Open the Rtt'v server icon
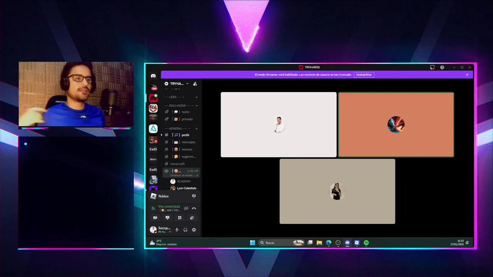Viewport: 493px width, 277px height. pyautogui.click(x=153, y=159)
